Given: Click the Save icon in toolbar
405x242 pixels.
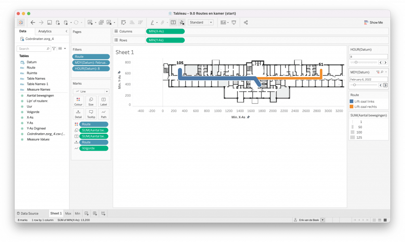Looking at the screenshot, I should tap(49, 23).
